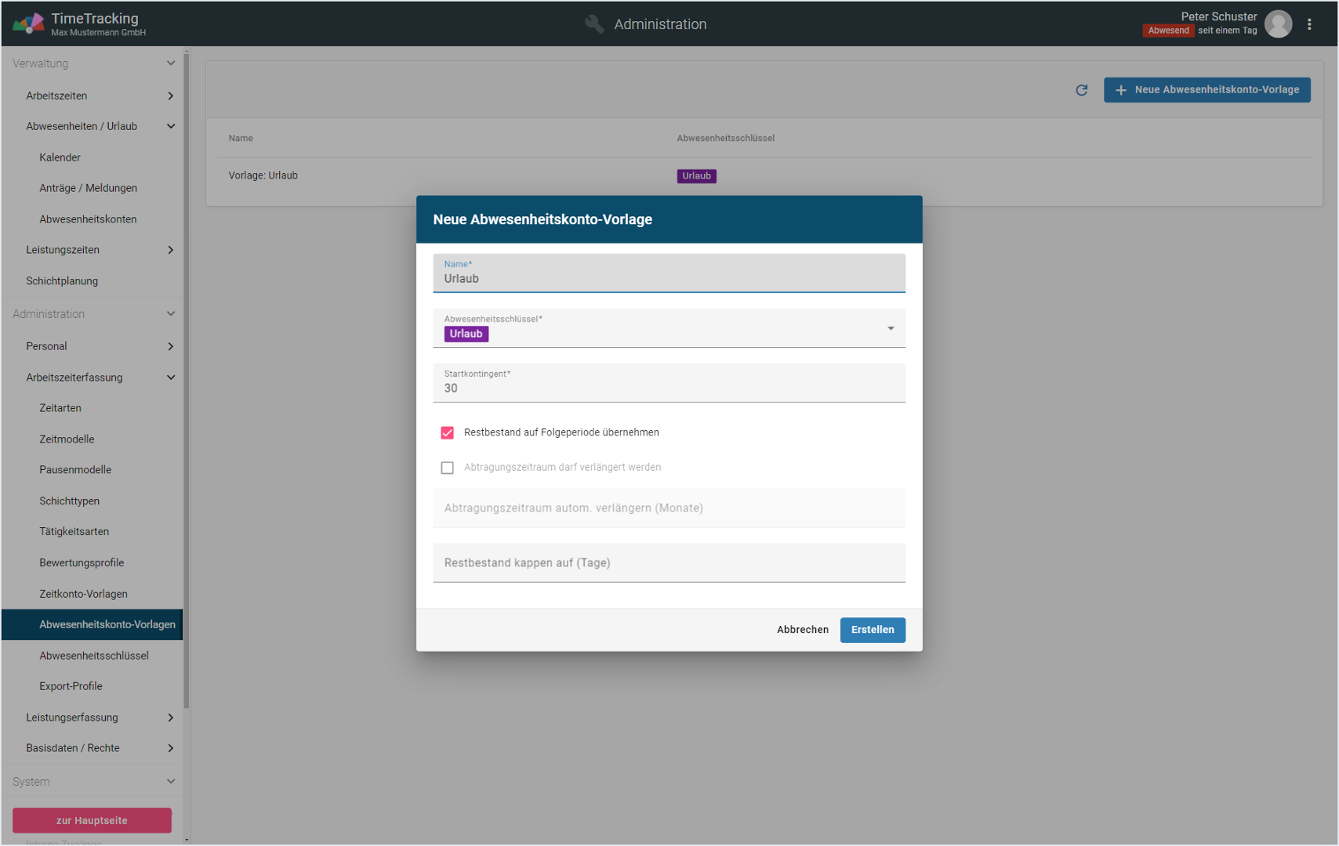This screenshot has height=846, width=1339.
Task: Click the Urlaub chip in the dialog
Action: pos(466,334)
